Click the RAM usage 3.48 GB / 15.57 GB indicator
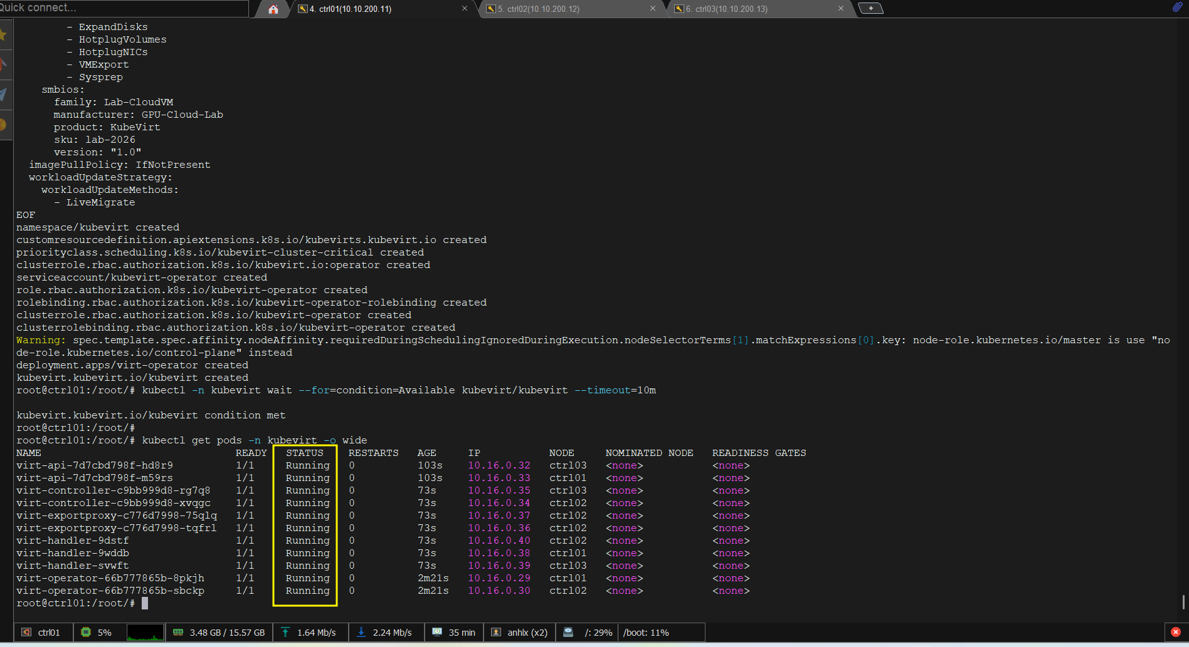Screen dimensions: 1189x647 220,633
